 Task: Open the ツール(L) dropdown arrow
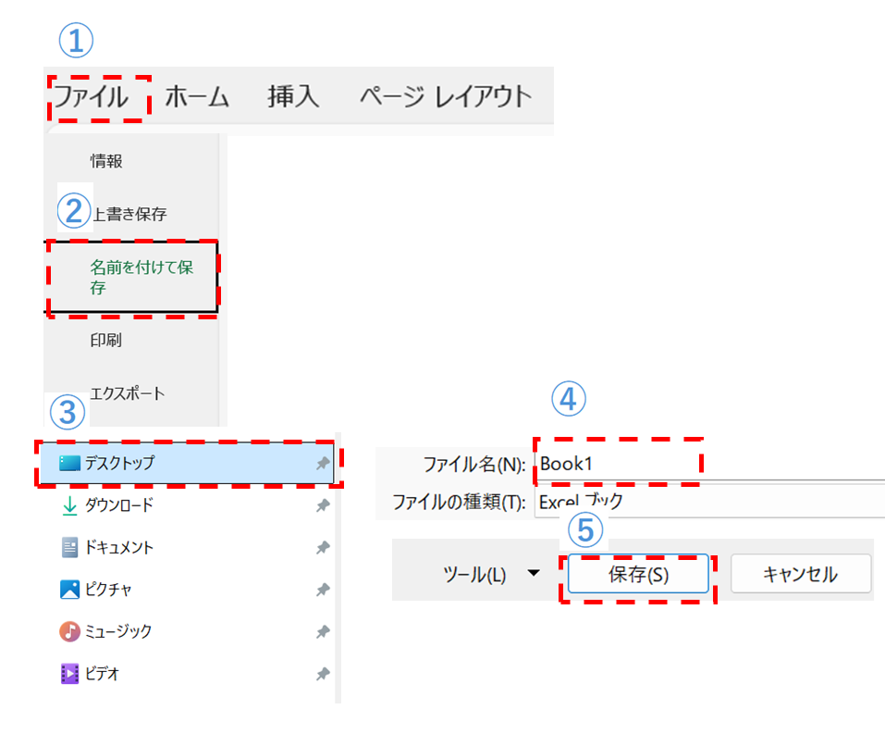click(533, 574)
